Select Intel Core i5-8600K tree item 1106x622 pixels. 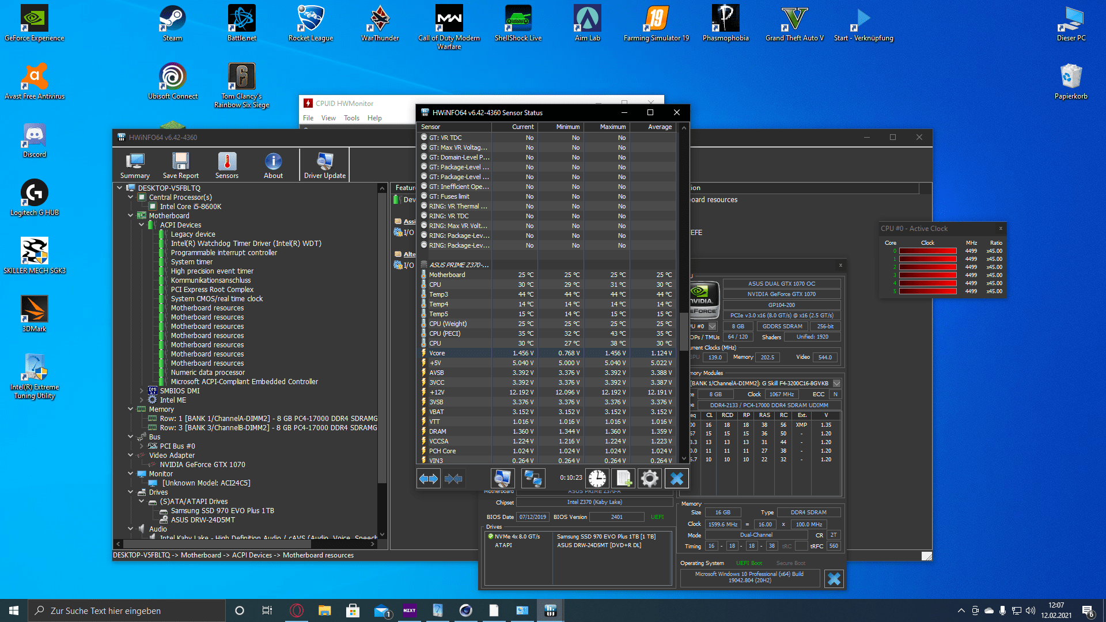pos(191,206)
